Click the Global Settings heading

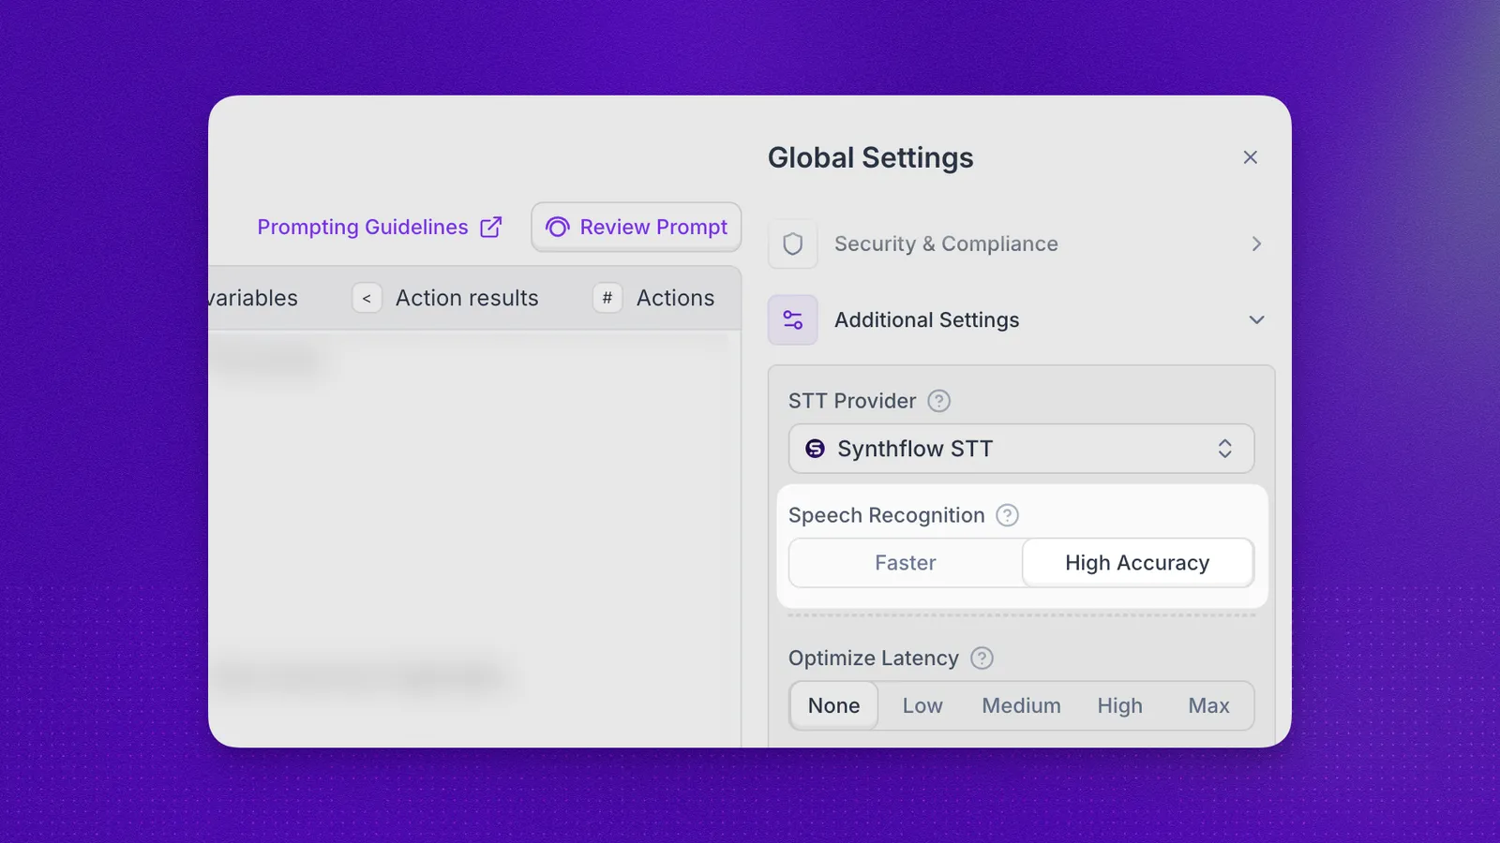coord(871,157)
